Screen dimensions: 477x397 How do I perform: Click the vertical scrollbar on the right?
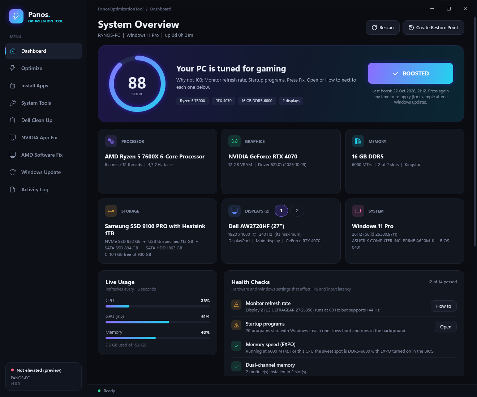475,132
